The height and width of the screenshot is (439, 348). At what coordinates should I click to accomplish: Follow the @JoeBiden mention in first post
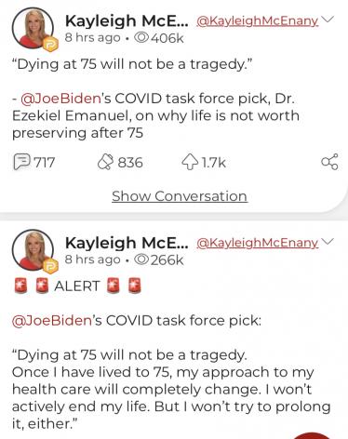pos(60,99)
